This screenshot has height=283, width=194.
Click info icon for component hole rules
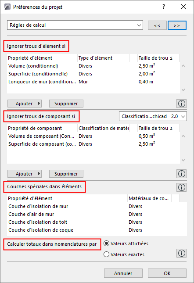181,174
